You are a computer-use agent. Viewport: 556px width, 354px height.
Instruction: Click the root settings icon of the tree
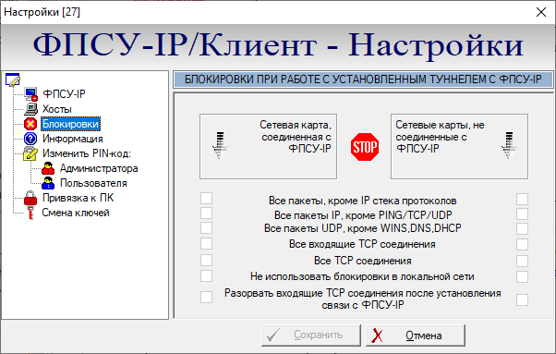(13, 79)
